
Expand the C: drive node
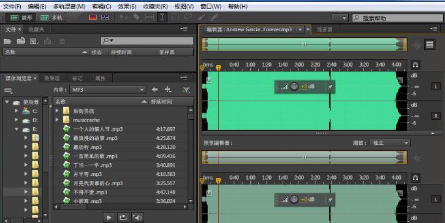(17, 111)
